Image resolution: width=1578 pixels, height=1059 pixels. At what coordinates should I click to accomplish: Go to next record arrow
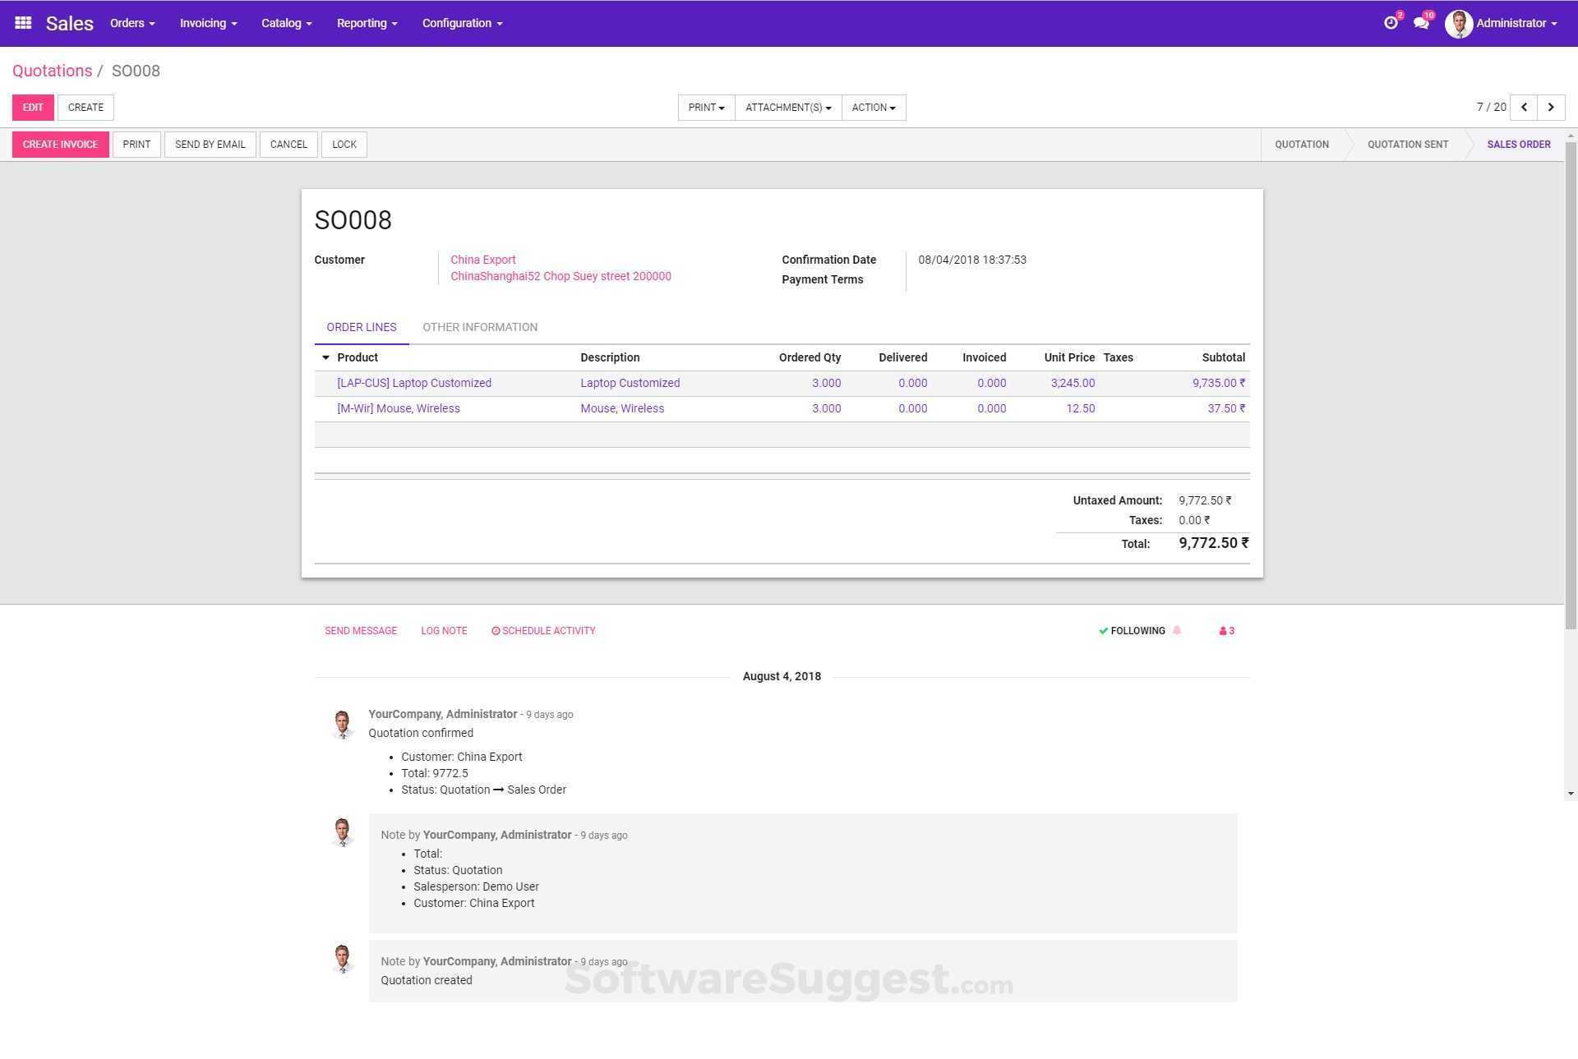pos(1551,108)
